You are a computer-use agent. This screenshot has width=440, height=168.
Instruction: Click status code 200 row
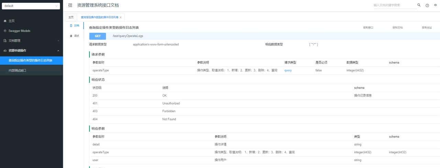[264, 95]
